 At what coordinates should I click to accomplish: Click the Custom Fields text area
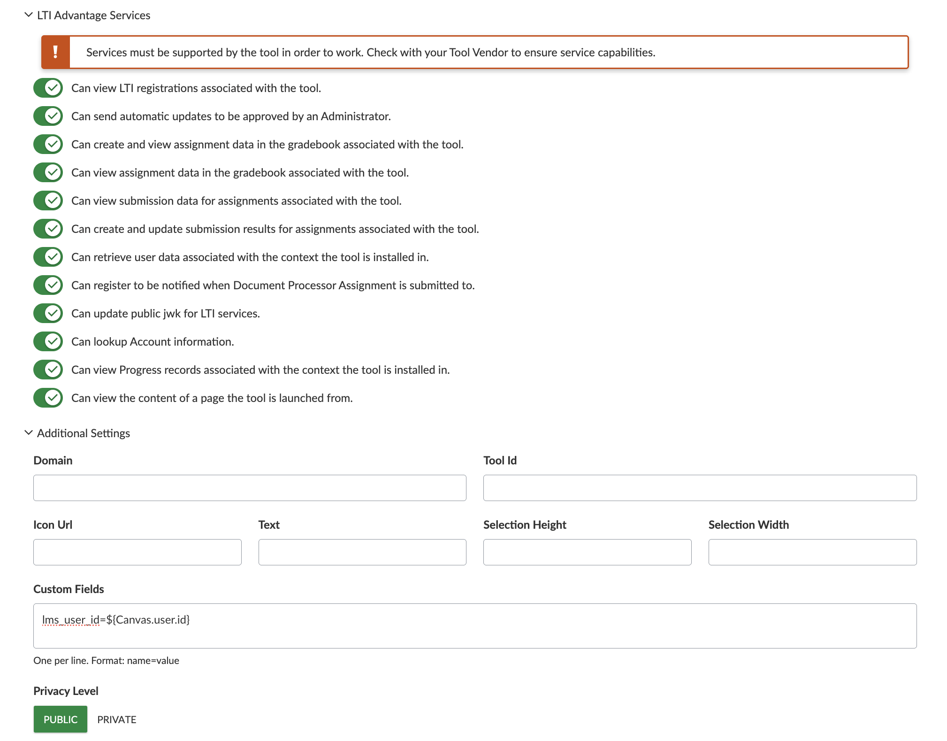pos(474,626)
